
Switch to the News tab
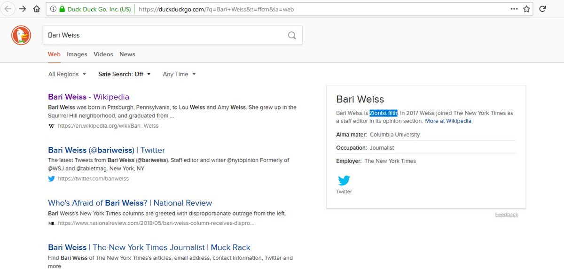coord(127,54)
